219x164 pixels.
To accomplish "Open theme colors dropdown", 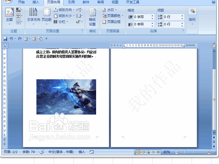I will click(19, 10).
